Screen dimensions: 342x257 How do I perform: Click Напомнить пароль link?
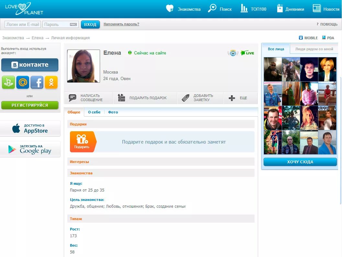[121, 24]
